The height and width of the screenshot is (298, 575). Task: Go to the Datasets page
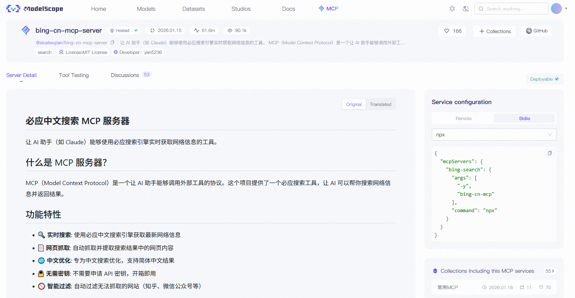point(193,9)
